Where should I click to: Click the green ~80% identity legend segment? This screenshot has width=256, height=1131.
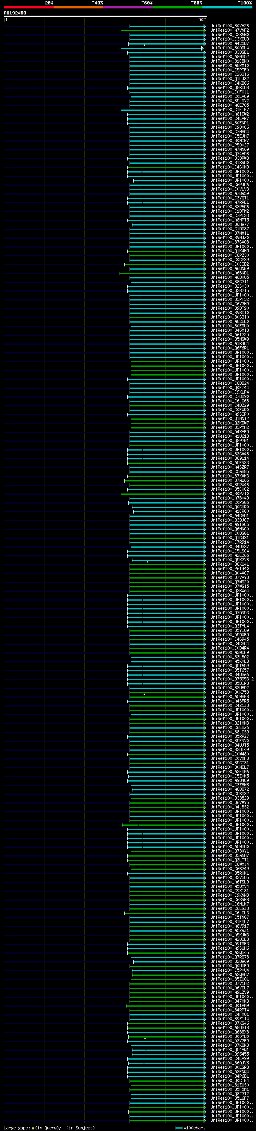click(178, 7)
